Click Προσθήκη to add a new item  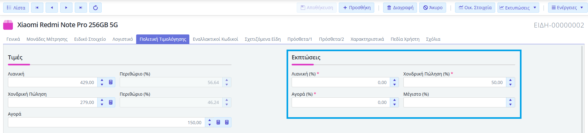pos(357,8)
